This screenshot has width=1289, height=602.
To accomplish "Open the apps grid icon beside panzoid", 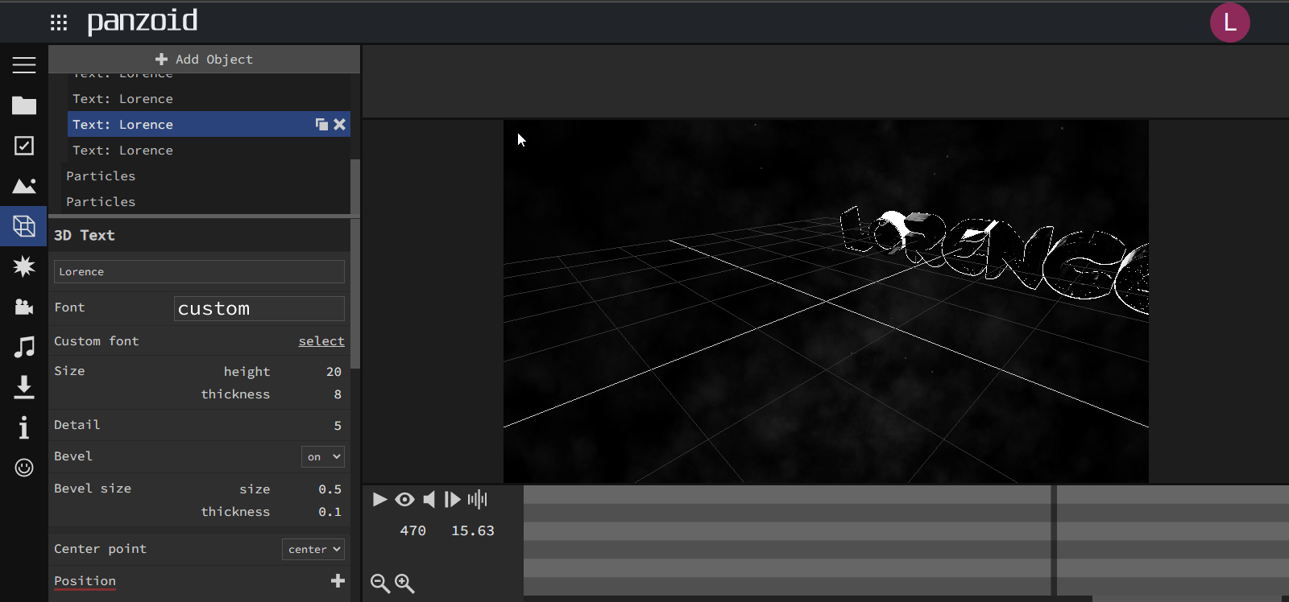I will 59,23.
